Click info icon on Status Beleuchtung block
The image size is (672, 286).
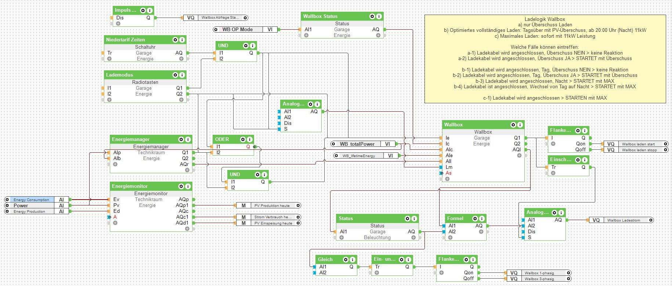[414, 218]
